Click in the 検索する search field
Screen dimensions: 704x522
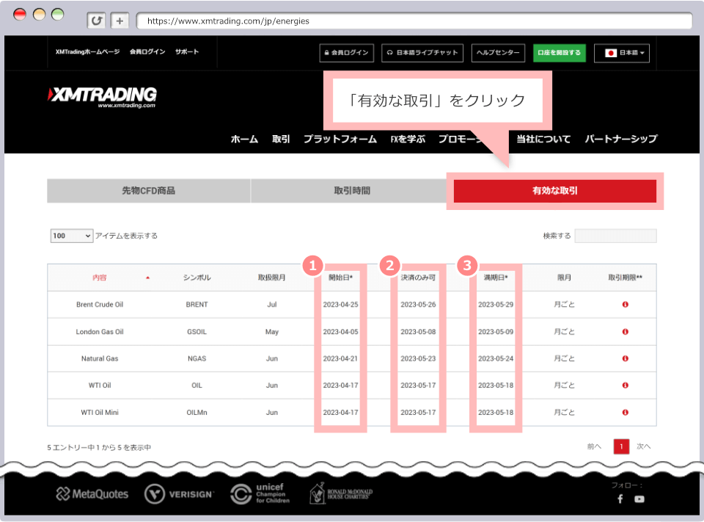click(615, 236)
